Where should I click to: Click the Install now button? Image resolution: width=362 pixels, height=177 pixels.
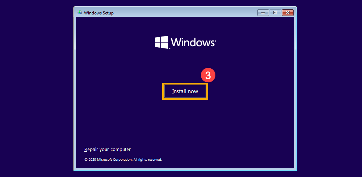pyautogui.click(x=185, y=91)
